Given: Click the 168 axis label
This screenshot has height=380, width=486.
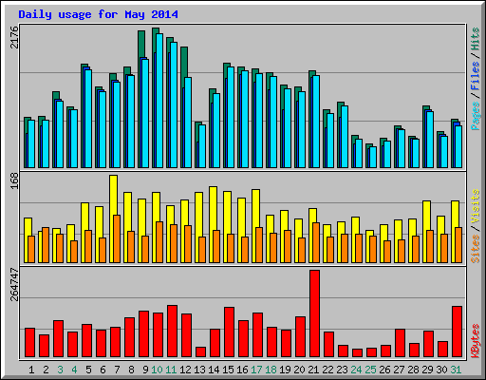Looking at the screenshot, I should click(14, 180).
